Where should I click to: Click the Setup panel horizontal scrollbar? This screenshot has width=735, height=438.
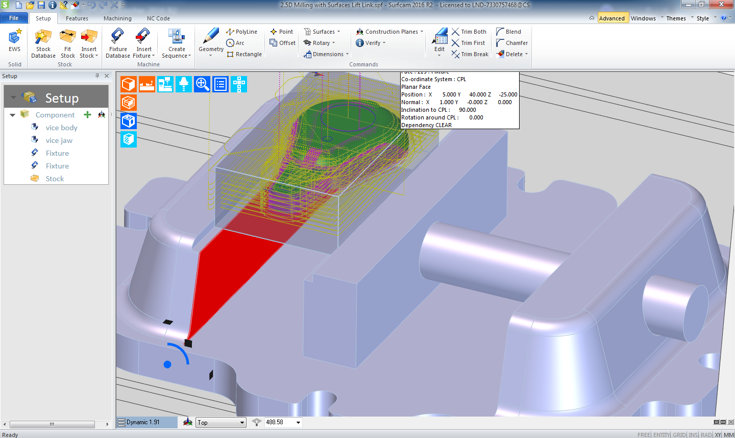(x=52, y=424)
